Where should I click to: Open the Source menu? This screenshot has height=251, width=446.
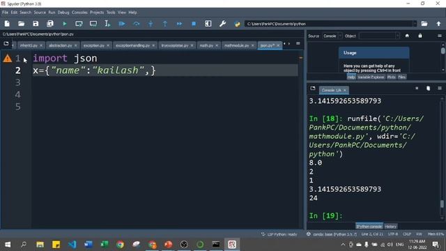click(40, 13)
